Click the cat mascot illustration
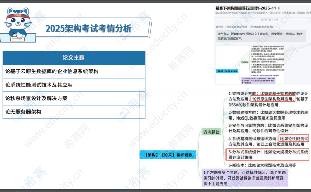311x192 pixels. click(18, 24)
